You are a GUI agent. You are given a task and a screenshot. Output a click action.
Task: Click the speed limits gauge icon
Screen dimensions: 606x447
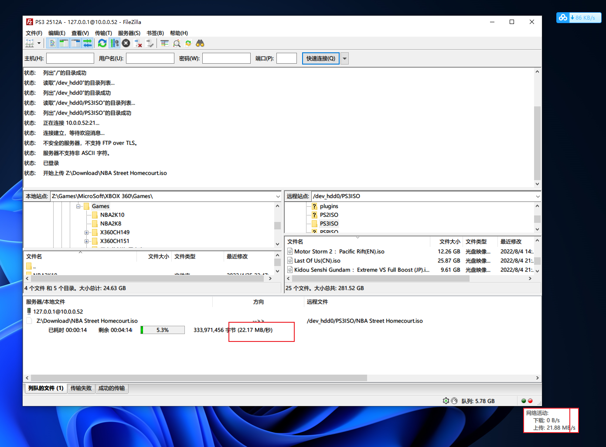tap(454, 401)
